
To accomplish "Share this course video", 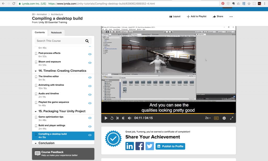I will coord(218,17).
